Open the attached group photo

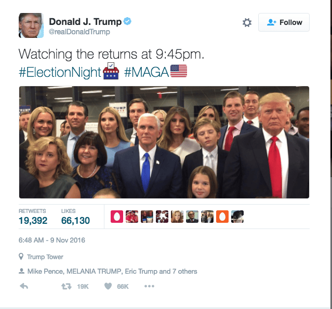(x=164, y=142)
